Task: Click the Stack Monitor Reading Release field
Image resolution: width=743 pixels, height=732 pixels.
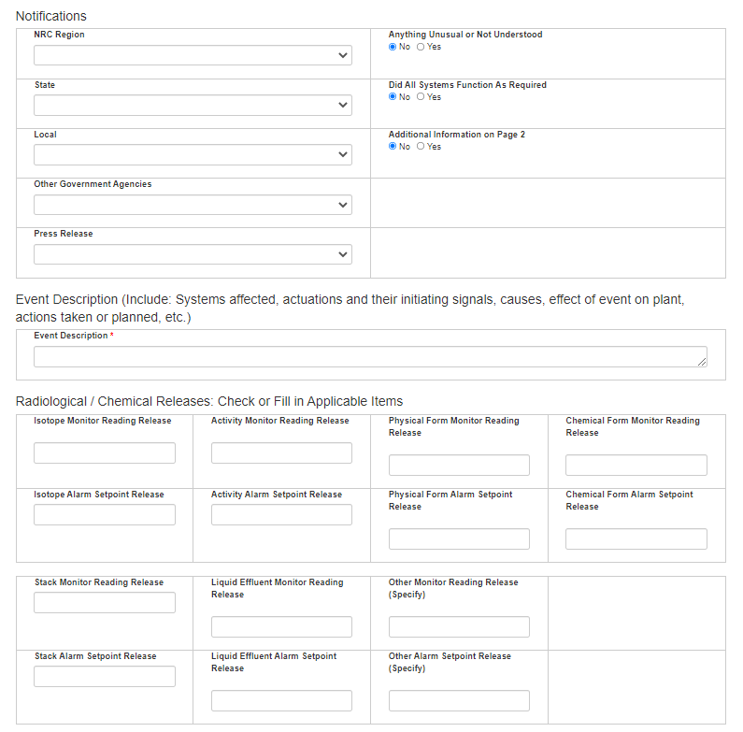Action: coord(105,602)
